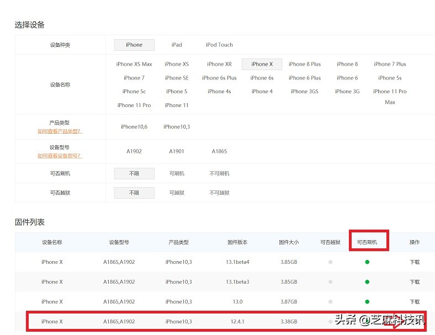The image size is (435, 335).
Task: Open 如何查看设备型号 help link
Action: point(60,156)
